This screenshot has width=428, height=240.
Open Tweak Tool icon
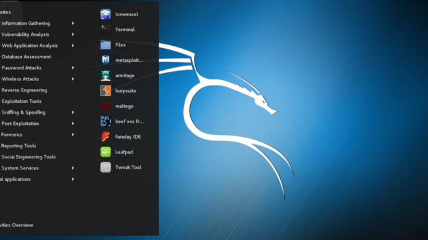tap(105, 167)
